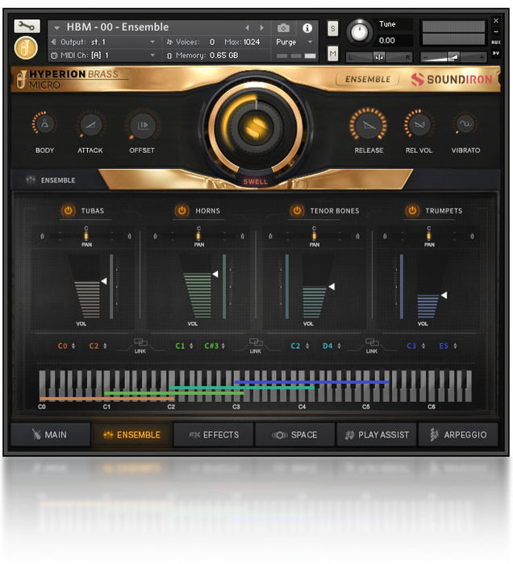Open the Arpeggio tab

click(x=457, y=435)
